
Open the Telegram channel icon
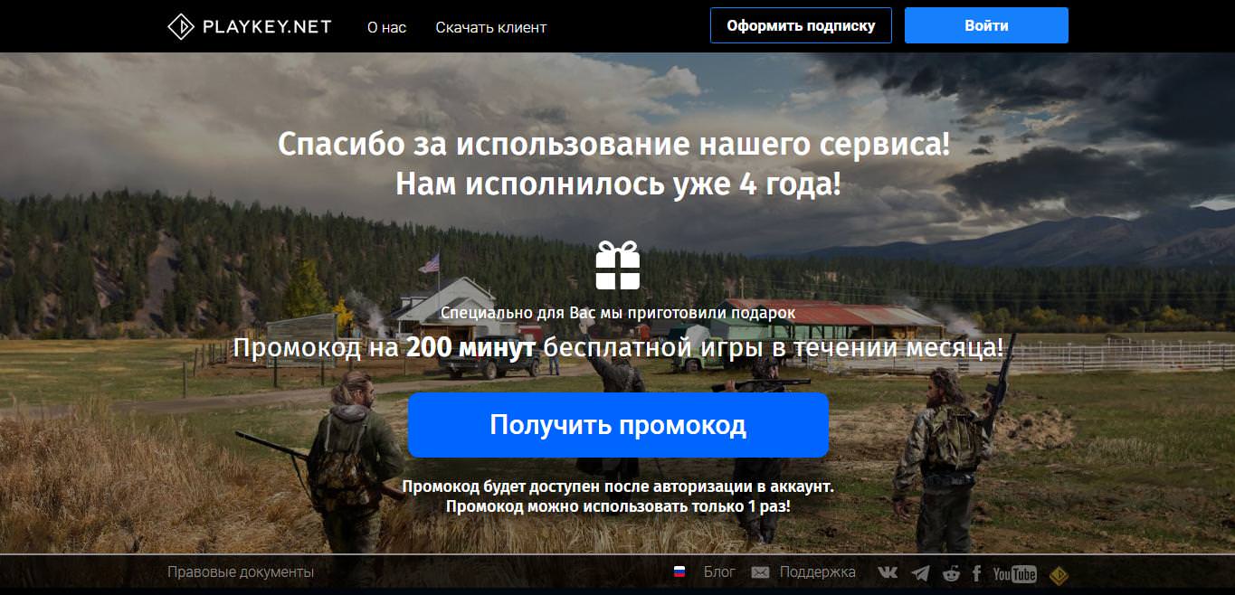coord(920,572)
